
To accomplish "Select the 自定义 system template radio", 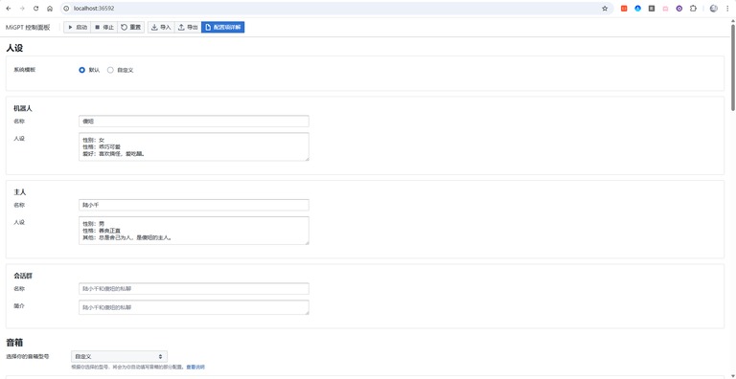I will tap(111, 70).
